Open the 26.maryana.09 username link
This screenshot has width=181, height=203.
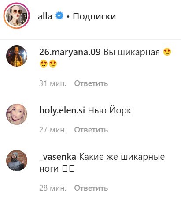point(70,52)
